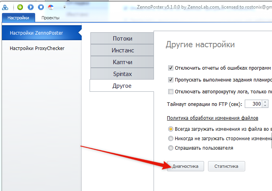Image resolution: width=272 pixels, height=191 pixels.
Task: Open the Капчи settings tab
Action: [x=122, y=62]
